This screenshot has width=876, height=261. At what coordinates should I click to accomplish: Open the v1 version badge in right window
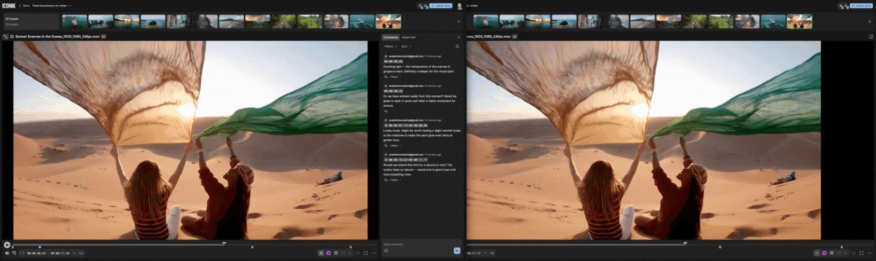click(x=515, y=37)
